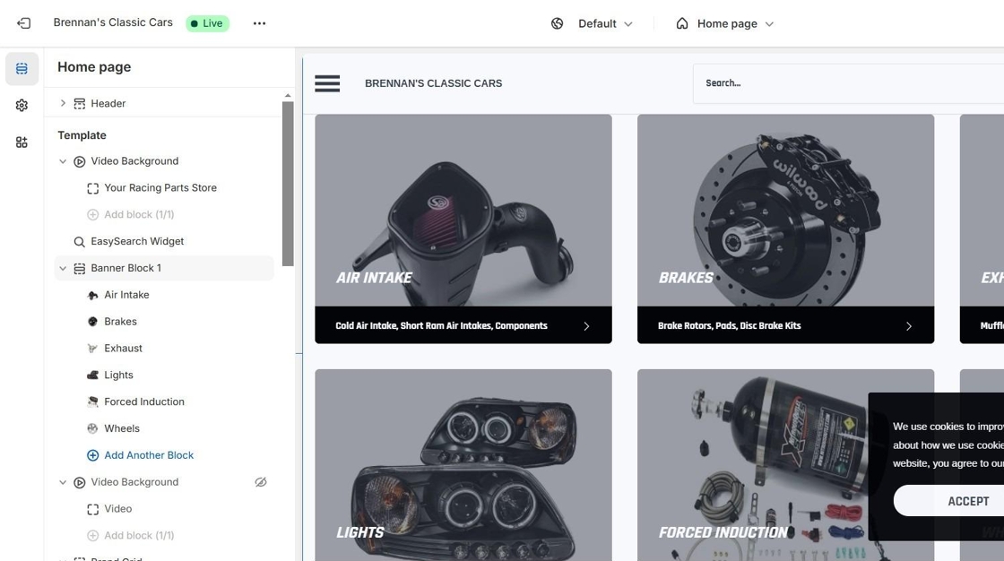Click the Video block frame icon

(x=93, y=509)
